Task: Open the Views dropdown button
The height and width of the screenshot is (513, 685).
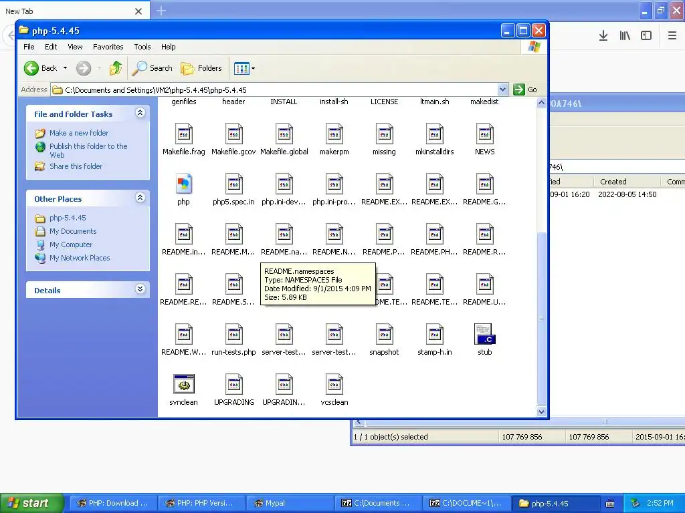Action: [x=245, y=68]
